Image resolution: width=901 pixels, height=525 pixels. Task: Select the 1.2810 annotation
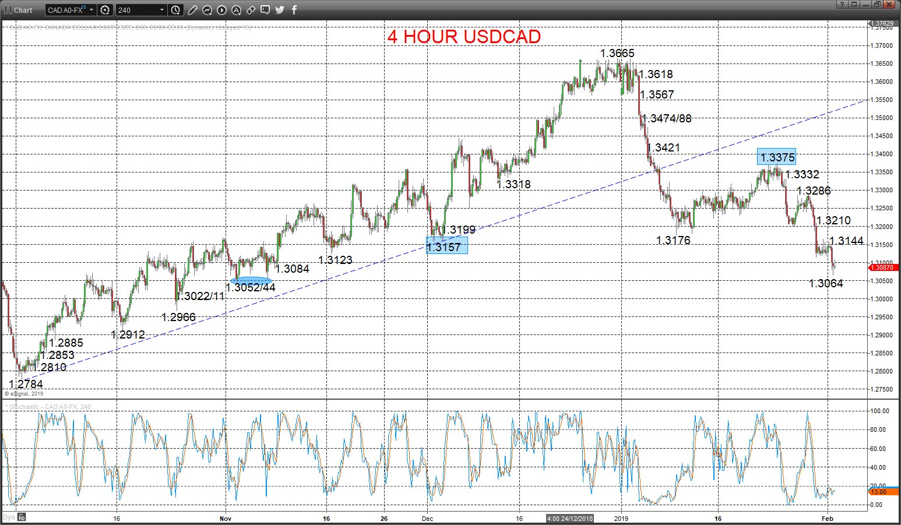point(49,367)
